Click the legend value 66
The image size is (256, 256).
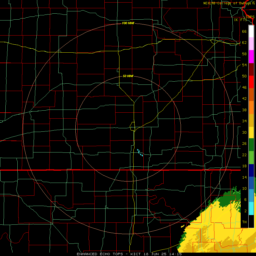tap(244, 31)
